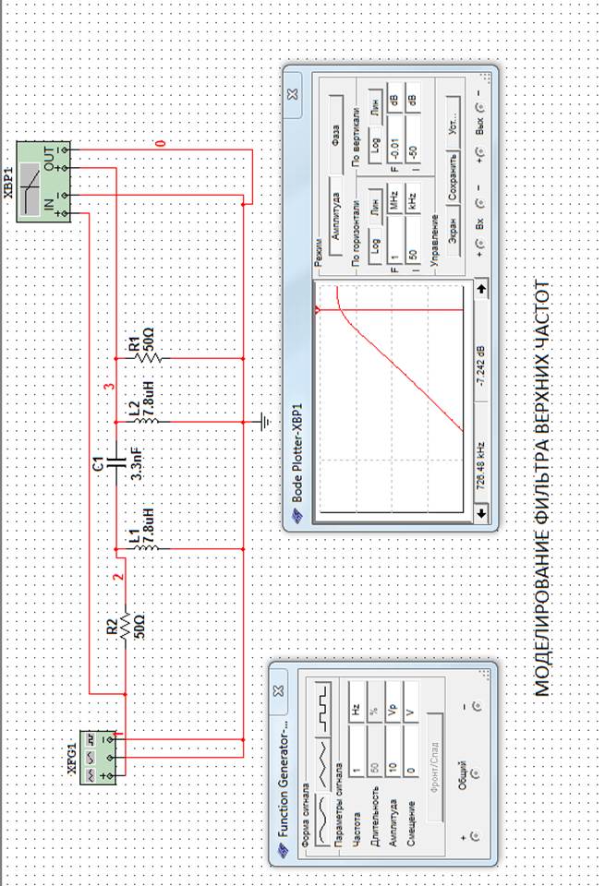The image size is (605, 886).
Task: Click Function Generator minus terminal
Action: pos(476,705)
